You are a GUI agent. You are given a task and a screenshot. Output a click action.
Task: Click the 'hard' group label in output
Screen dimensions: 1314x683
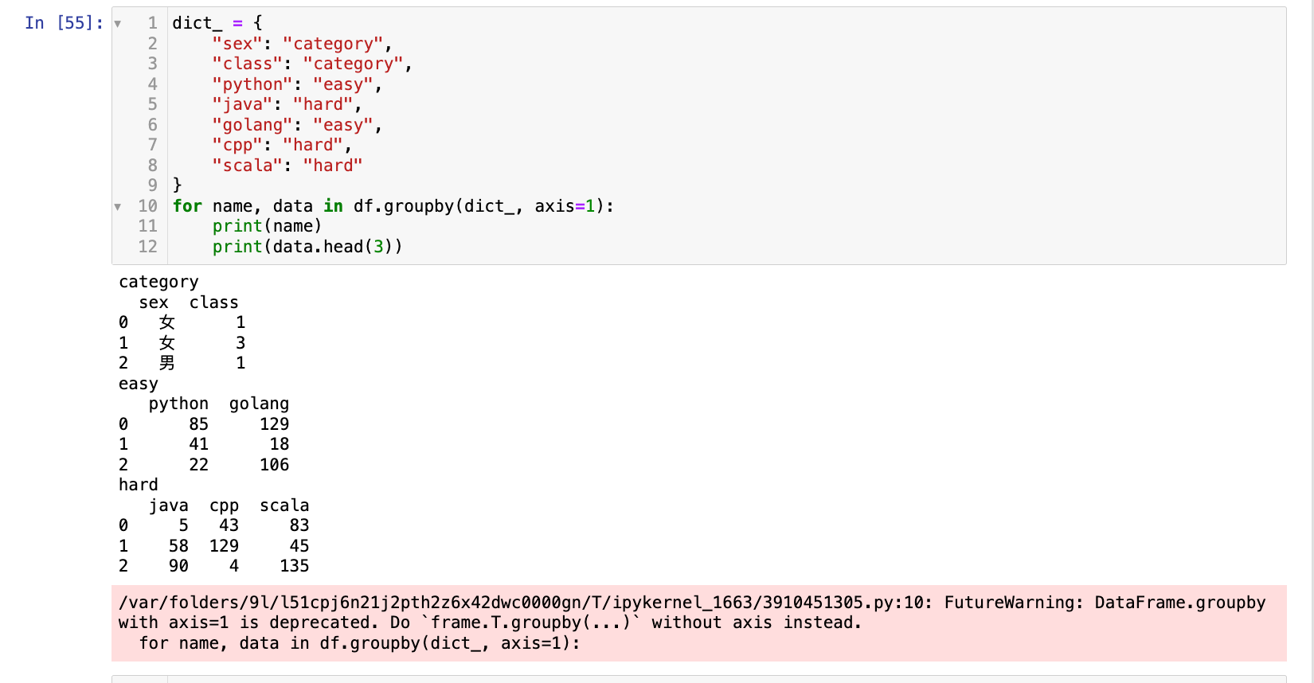[139, 485]
